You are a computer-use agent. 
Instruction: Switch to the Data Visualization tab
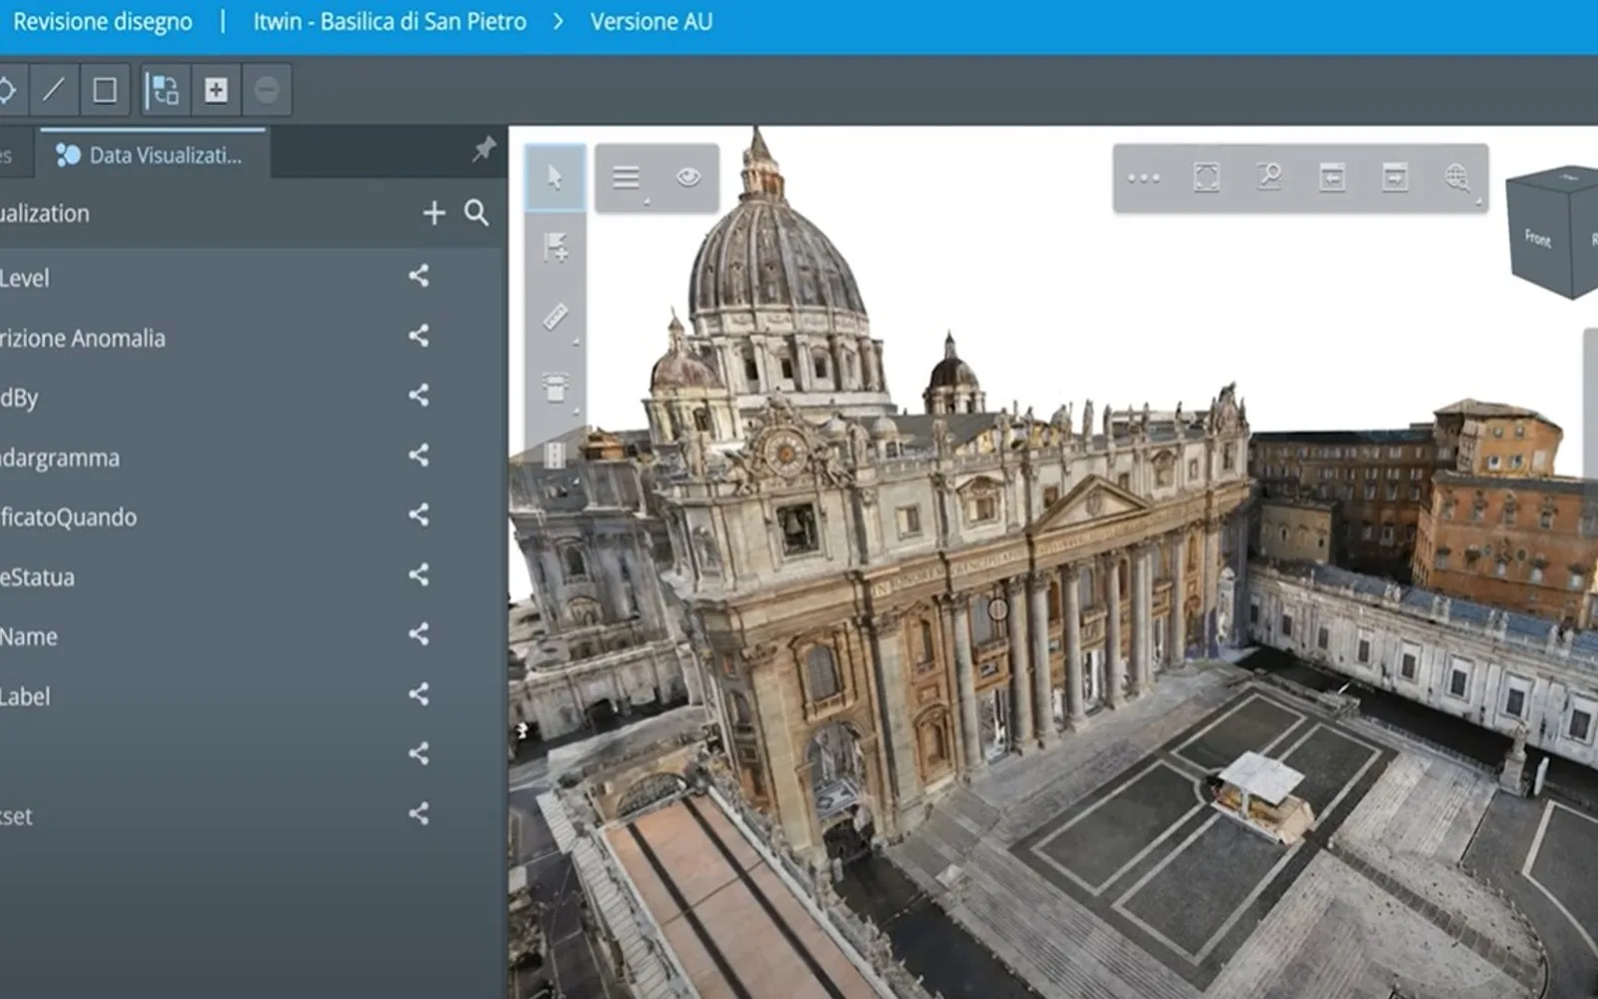pyautogui.click(x=152, y=155)
